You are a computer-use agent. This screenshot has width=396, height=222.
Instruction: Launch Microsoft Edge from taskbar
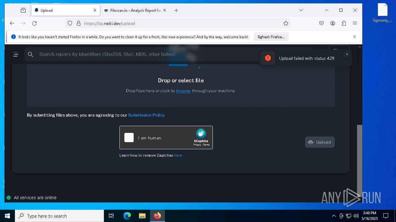(127, 216)
